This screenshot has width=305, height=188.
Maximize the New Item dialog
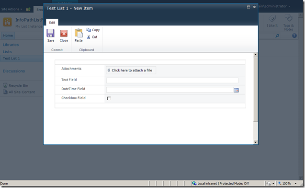pos(249,7)
